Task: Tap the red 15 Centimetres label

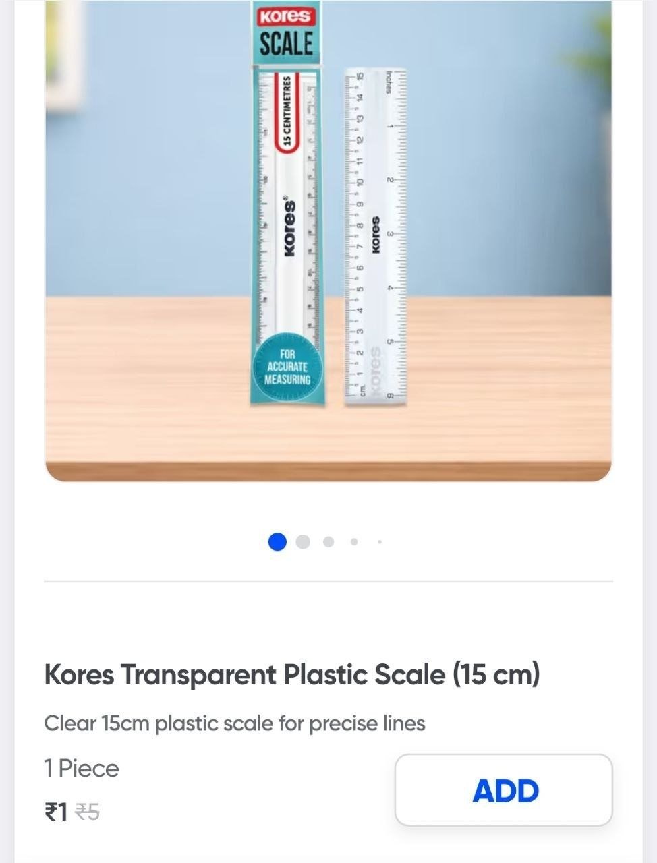Action: [286, 113]
